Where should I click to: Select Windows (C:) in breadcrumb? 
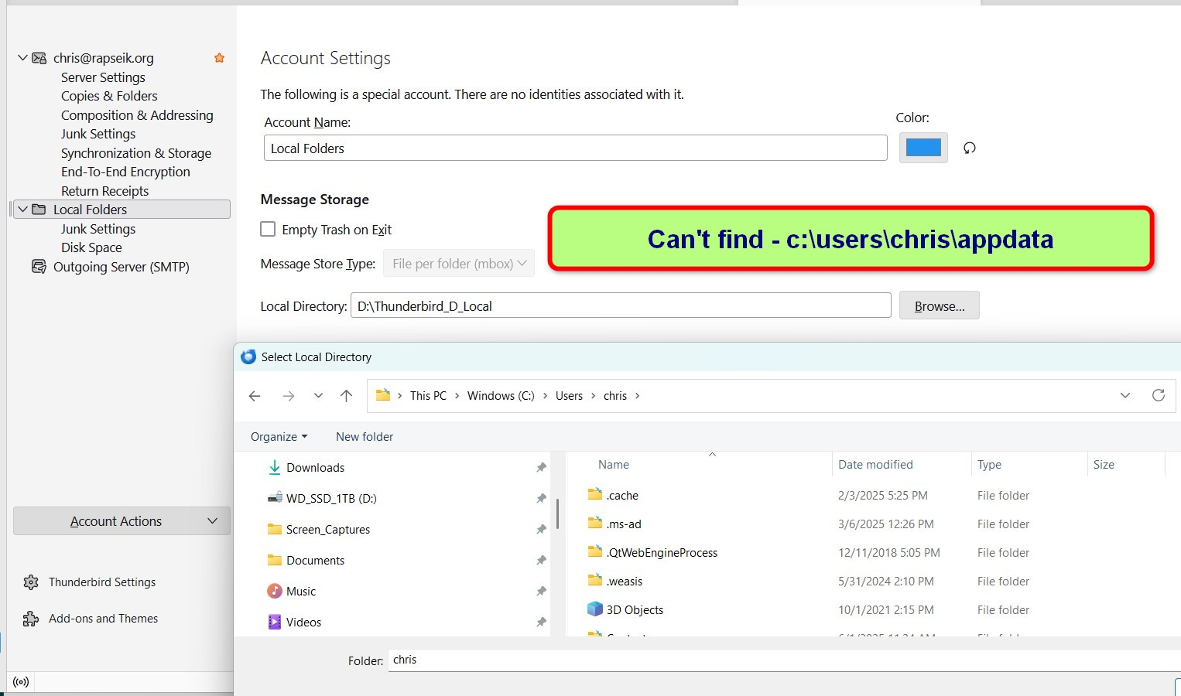click(501, 396)
